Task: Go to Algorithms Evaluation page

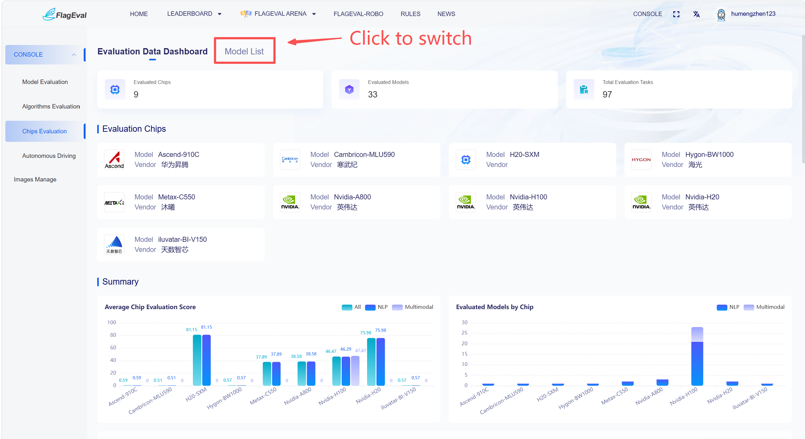Action: [x=51, y=107]
